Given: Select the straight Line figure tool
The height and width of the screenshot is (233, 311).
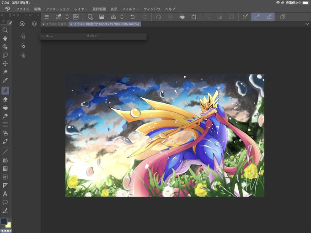Looking at the screenshot, I should click(5, 152).
